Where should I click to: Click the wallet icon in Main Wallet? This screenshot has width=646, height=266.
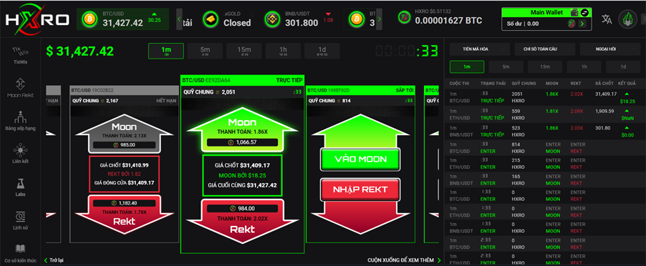click(574, 13)
